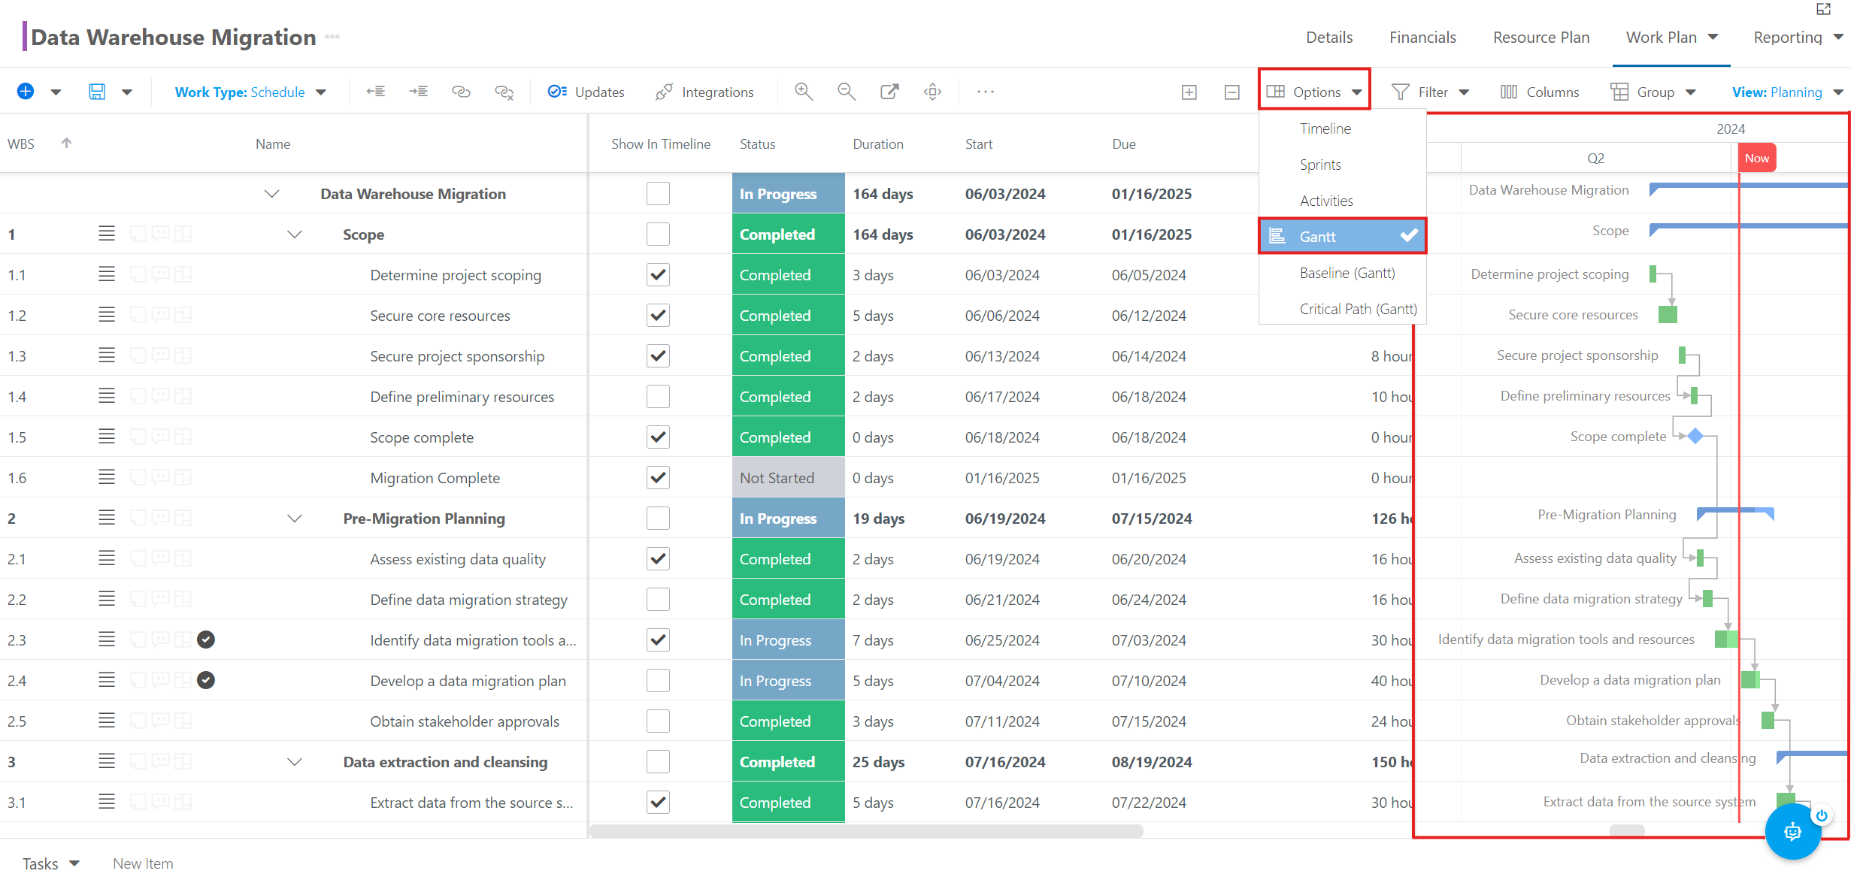This screenshot has width=1851, height=889.
Task: Open the Filter dropdown
Action: click(1431, 92)
